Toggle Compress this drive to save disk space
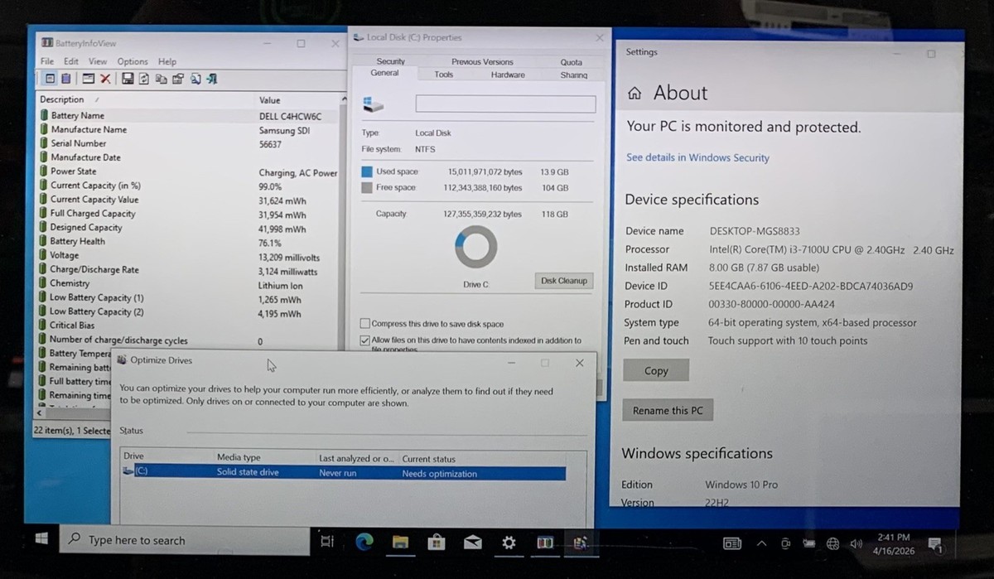Image resolution: width=994 pixels, height=579 pixels. point(365,324)
